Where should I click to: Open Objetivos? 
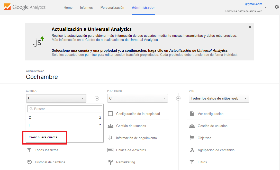point(204,138)
